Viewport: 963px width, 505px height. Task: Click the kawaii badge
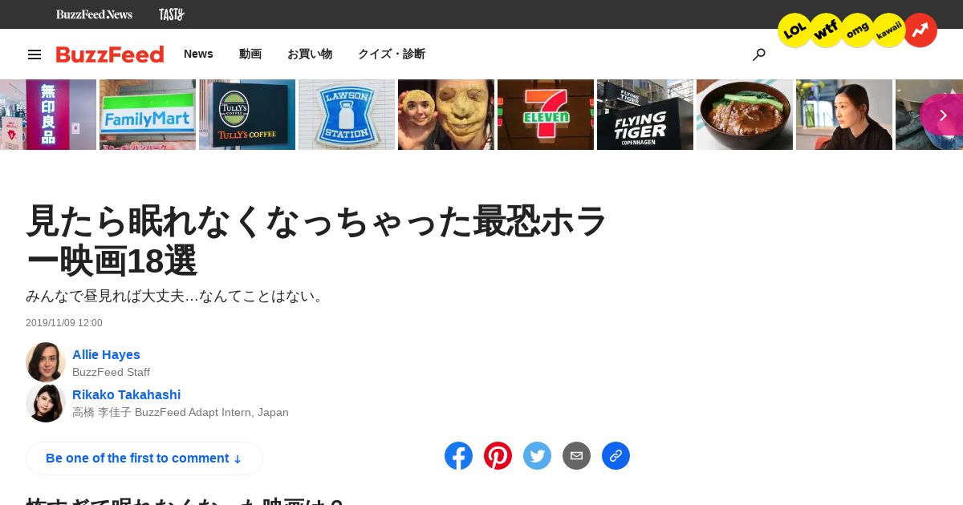click(888, 30)
